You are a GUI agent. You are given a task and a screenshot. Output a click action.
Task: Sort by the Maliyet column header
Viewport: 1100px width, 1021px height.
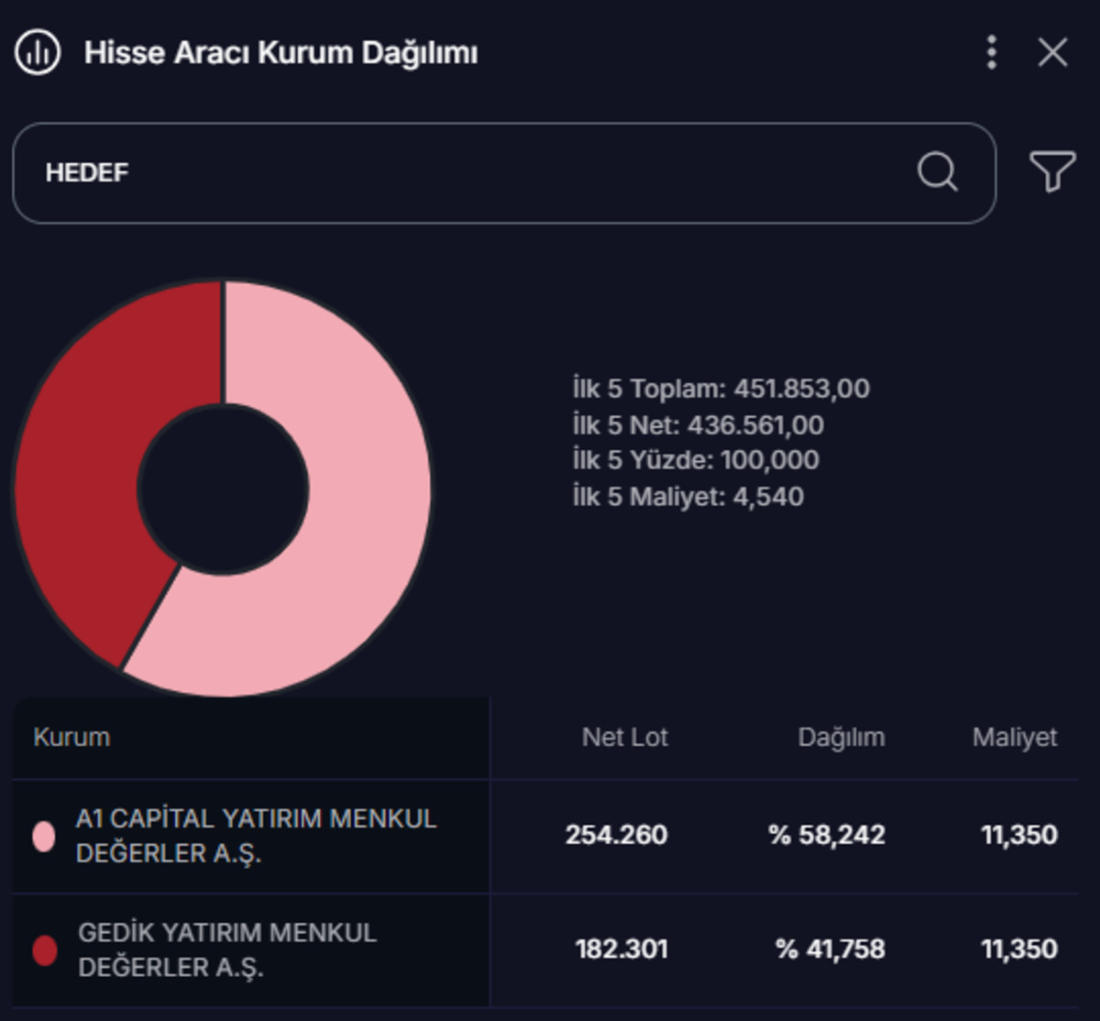pyautogui.click(x=1015, y=737)
